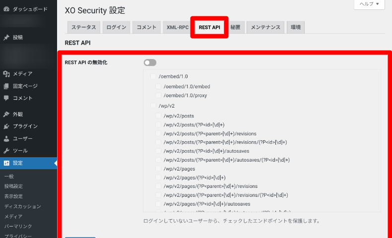Screen dimensions: 392x238
Task: Check the /oembed/1.0 checkbox
Action: click(x=153, y=76)
